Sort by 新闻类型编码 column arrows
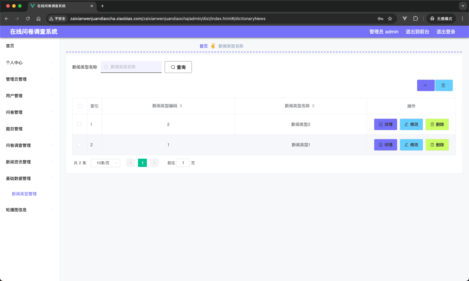 click(x=181, y=106)
